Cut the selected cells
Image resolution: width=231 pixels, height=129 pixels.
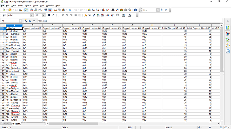click(x=55, y=10)
